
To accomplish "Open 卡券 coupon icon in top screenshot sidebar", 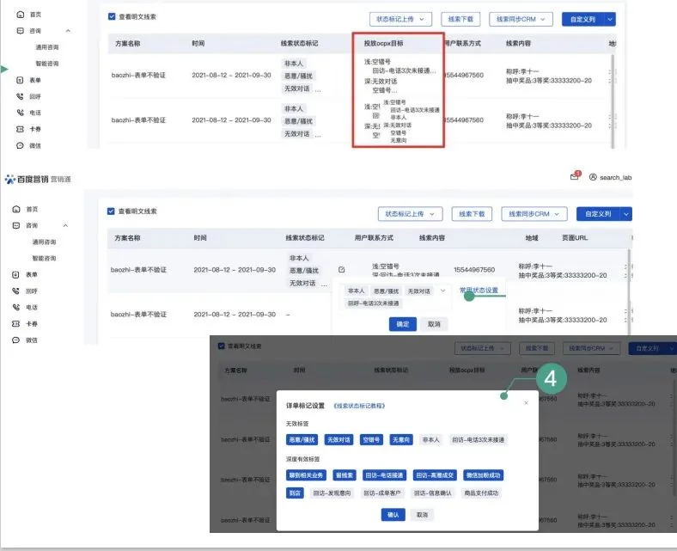I will tap(20, 129).
